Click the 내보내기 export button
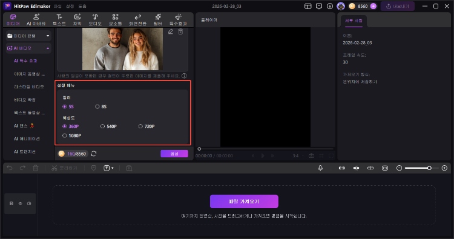The height and width of the screenshot is (239, 454). coord(398,6)
